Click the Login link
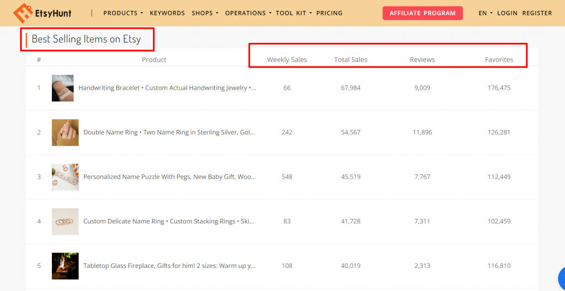565x291 pixels. (507, 13)
